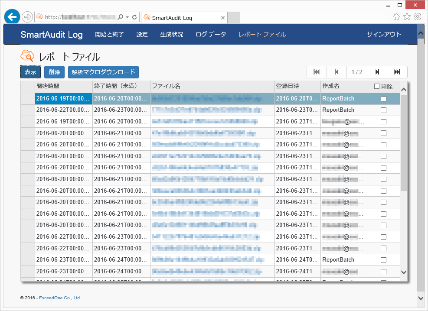Open the 開始と終了 menu
428x311 pixels.
pos(109,34)
